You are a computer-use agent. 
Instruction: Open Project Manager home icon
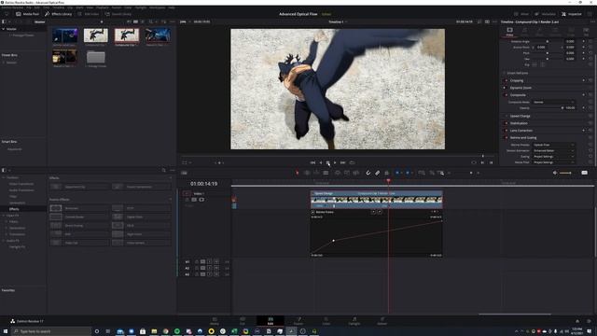pos(577,321)
